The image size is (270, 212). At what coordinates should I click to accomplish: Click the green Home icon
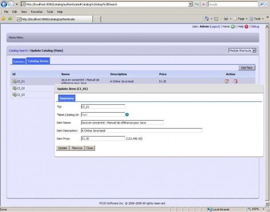click(233, 27)
